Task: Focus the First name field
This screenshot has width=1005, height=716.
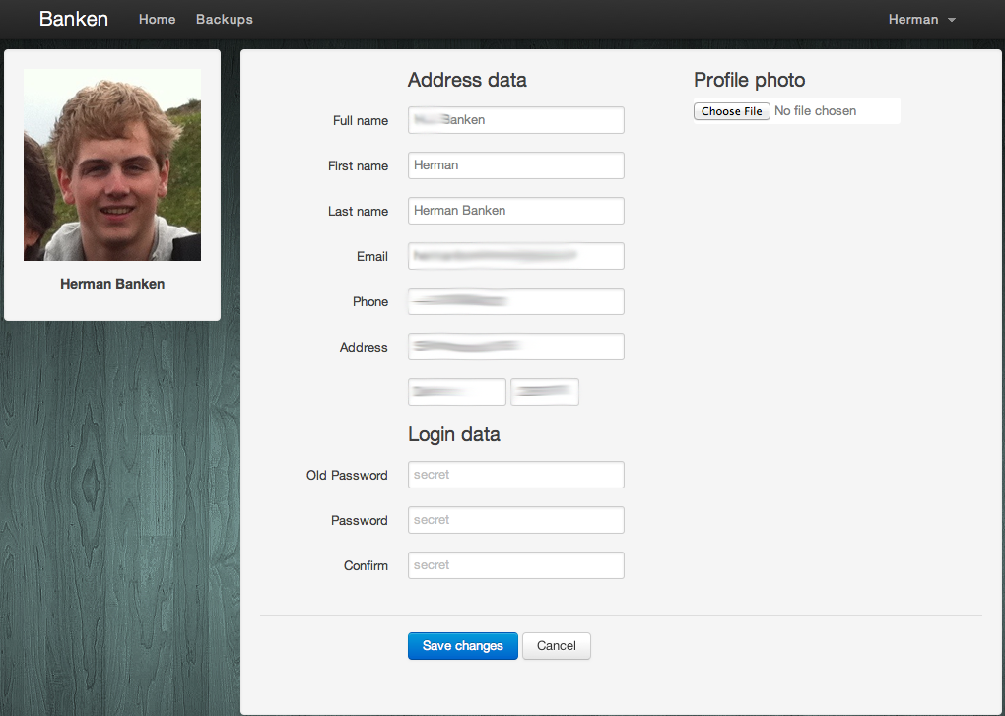Action: pos(516,165)
